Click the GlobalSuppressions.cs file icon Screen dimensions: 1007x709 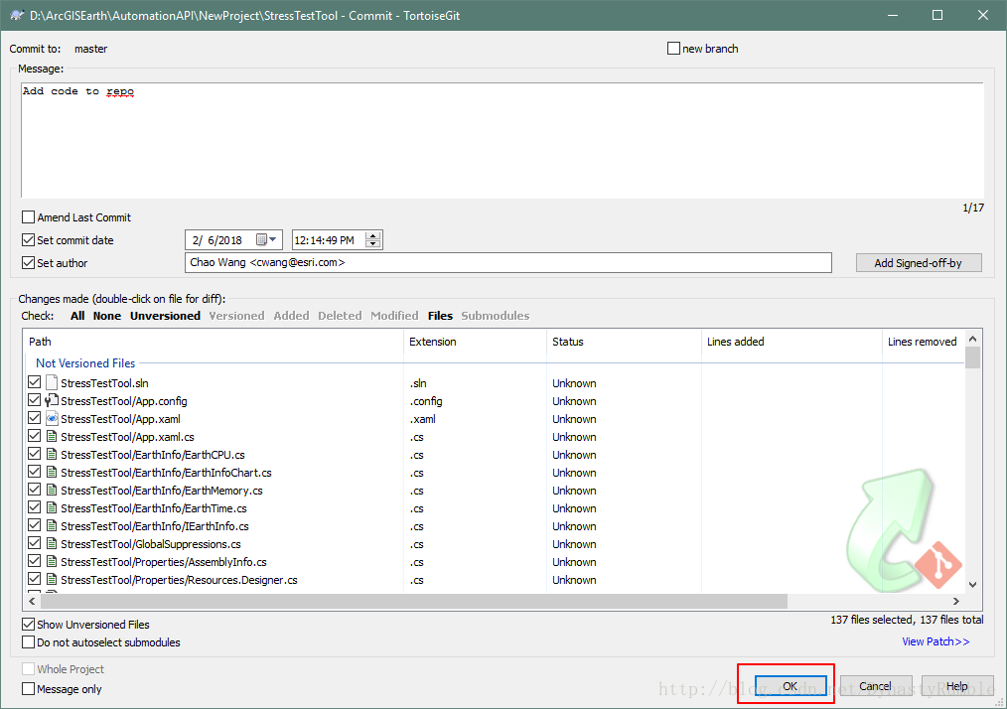pos(52,544)
